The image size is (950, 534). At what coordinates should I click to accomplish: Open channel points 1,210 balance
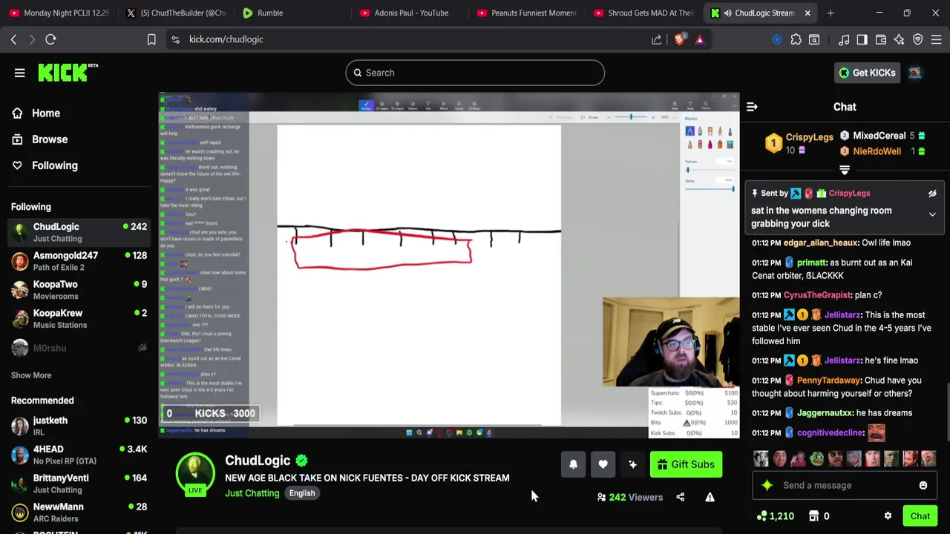point(775,516)
